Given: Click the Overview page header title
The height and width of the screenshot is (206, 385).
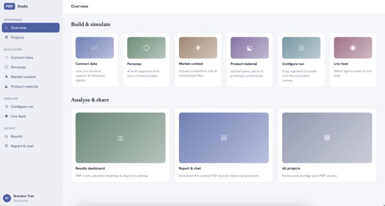Looking at the screenshot, I should (x=80, y=6).
